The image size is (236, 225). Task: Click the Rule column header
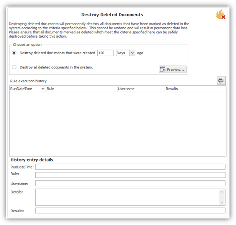pos(82,89)
